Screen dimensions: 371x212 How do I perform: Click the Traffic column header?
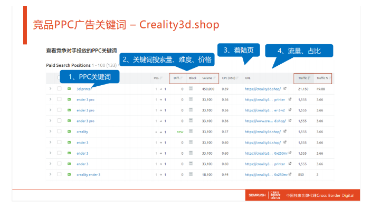[302, 78]
